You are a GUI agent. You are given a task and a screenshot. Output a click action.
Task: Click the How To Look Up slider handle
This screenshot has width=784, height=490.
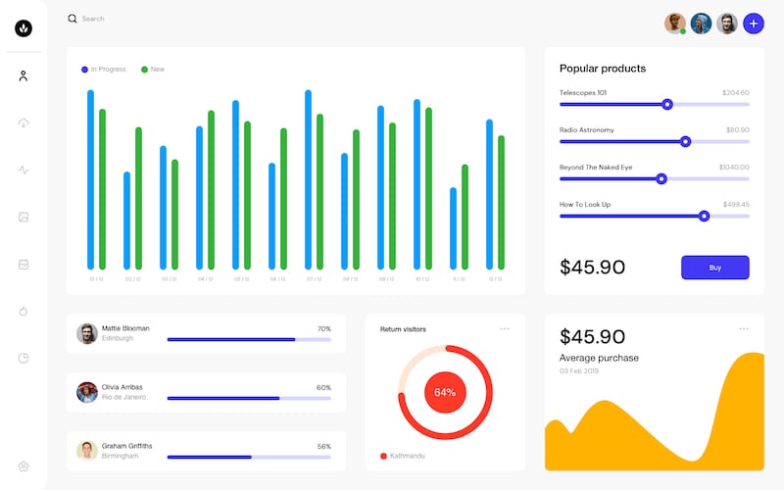click(x=704, y=216)
